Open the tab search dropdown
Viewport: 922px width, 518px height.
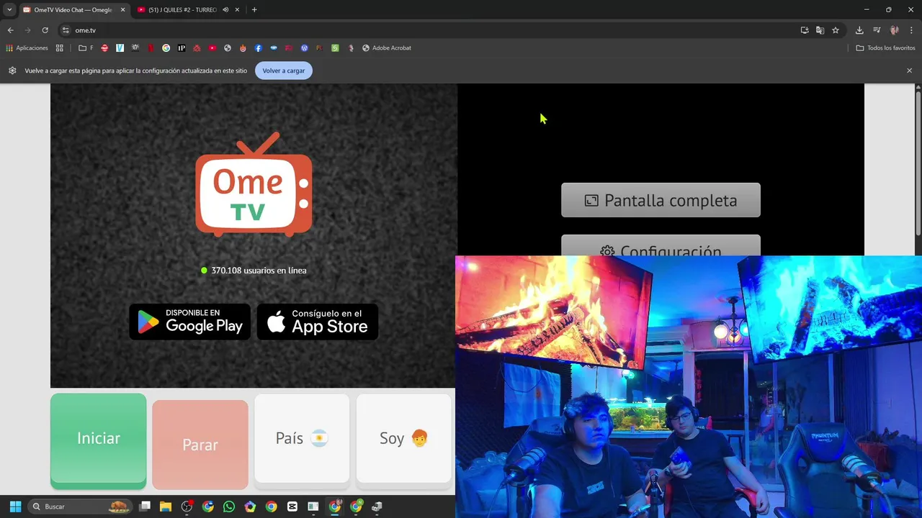click(9, 10)
